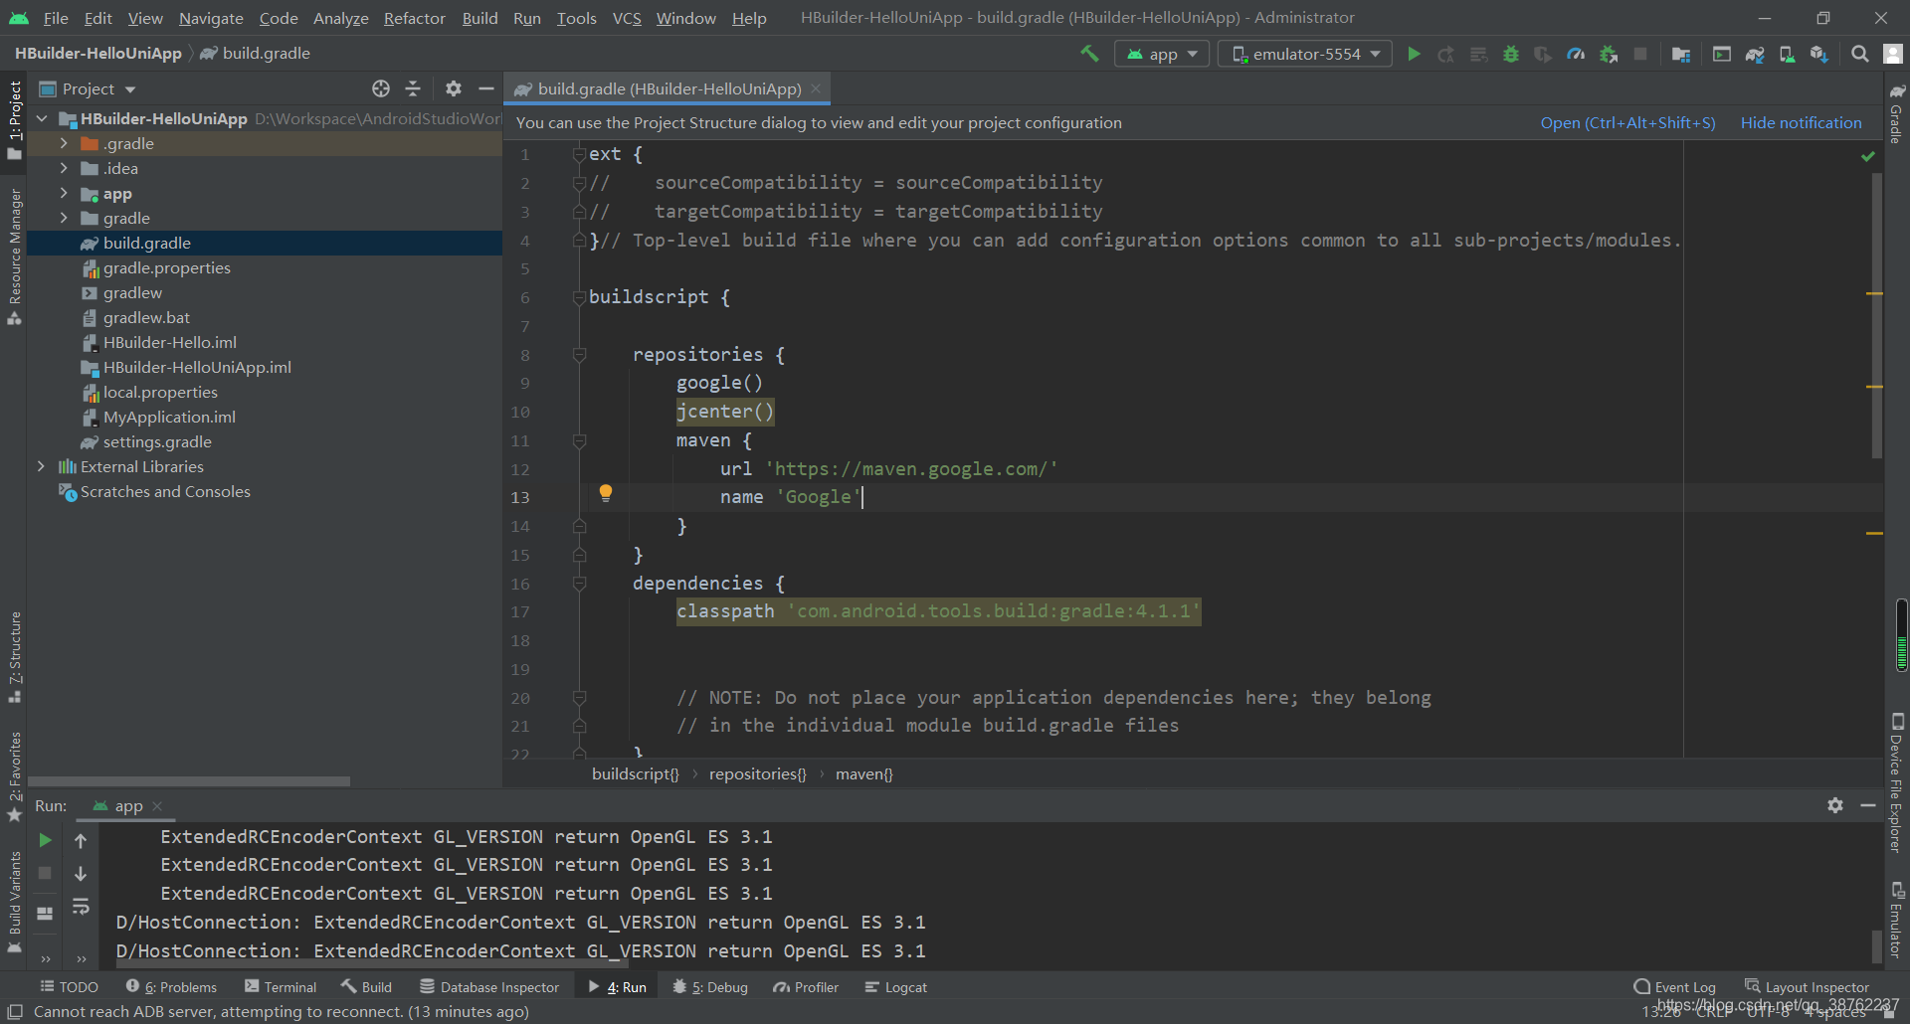Click Open (Ctrl+Alt+Shift+S) link
The image size is (1910, 1024).
pyautogui.click(x=1627, y=122)
